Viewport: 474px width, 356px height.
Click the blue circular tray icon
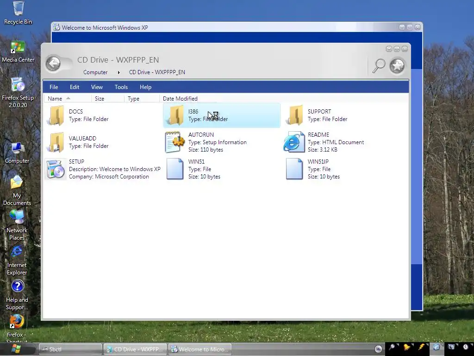coord(436,347)
